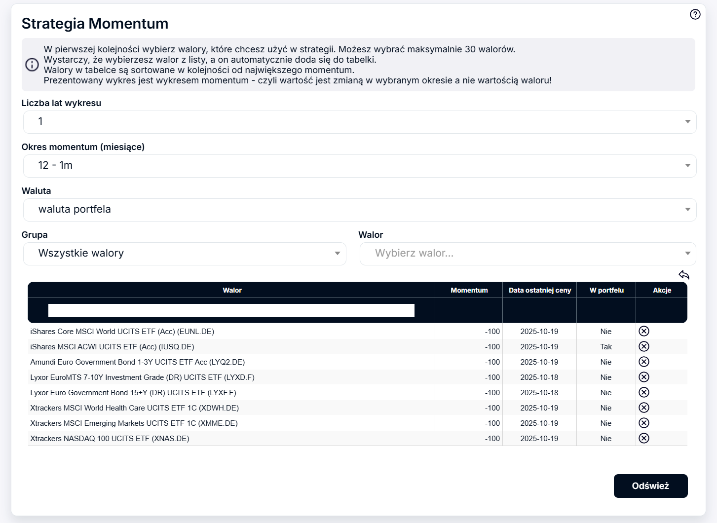The height and width of the screenshot is (523, 717).
Task: Expand the Grupa dropdown
Action: 185,254
